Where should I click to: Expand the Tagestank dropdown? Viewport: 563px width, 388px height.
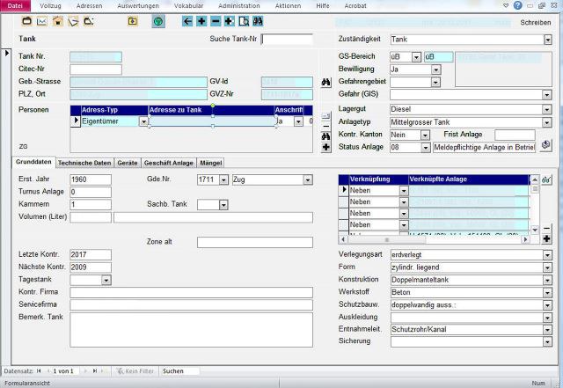coord(106,280)
